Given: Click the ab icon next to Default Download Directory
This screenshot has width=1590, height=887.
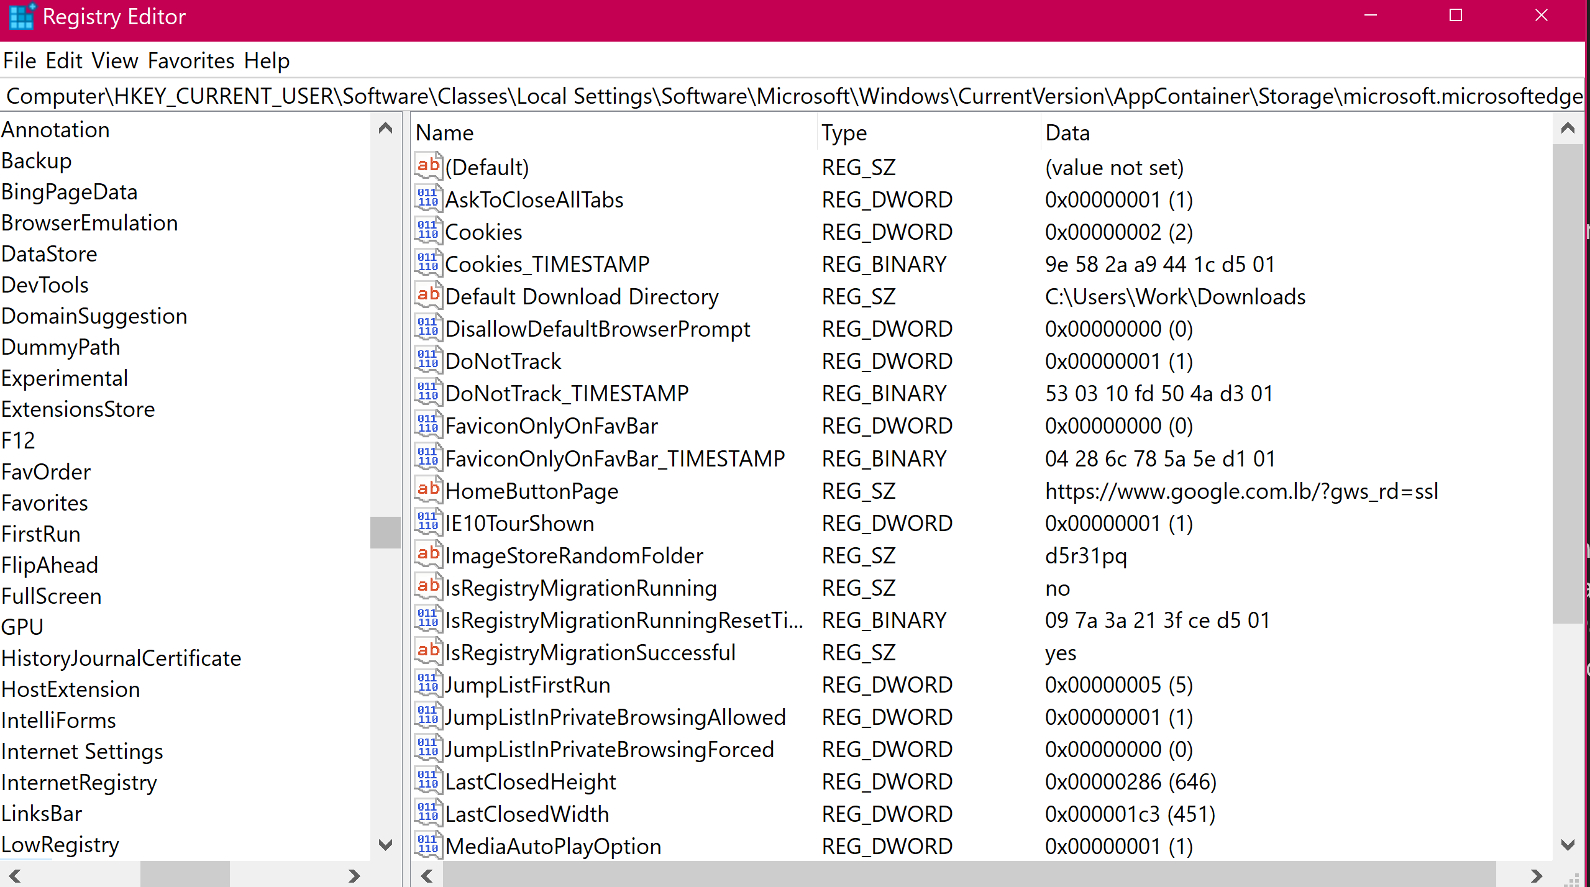Looking at the screenshot, I should (x=427, y=296).
